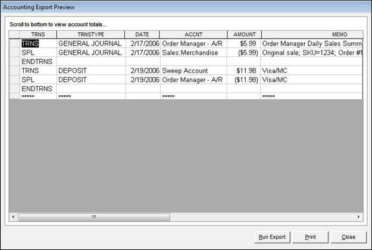The image size is (372, 250).
Task: Click the horizontal scrollbar thumb
Action: click(x=94, y=217)
